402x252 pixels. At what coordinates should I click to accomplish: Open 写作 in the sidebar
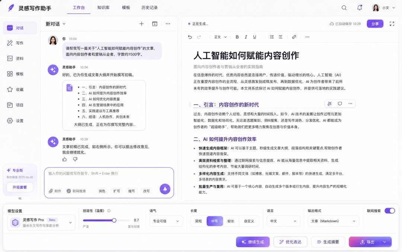click(20, 43)
